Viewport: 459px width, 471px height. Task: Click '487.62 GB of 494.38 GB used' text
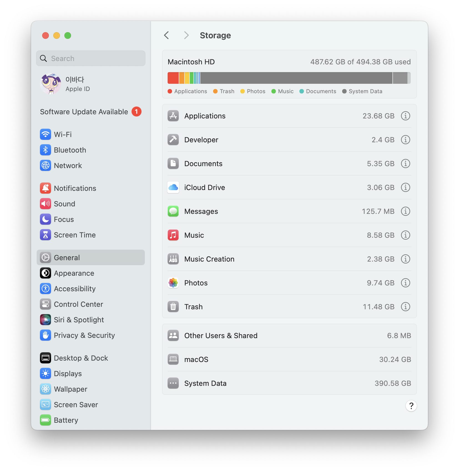(x=360, y=62)
